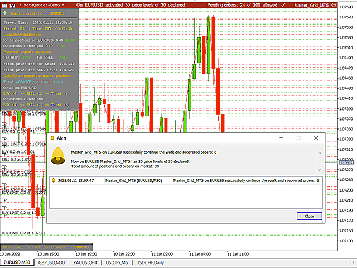Click the chart tabs scroll-left arrow
The width and height of the screenshot is (357, 268).
346,262
